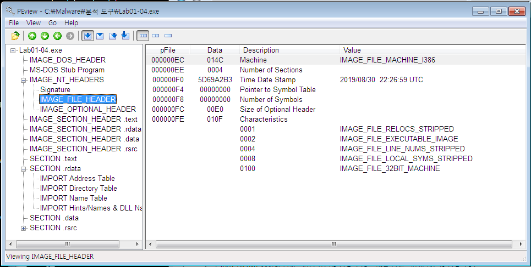
Task: Click the Data column header
Action: pos(215,50)
